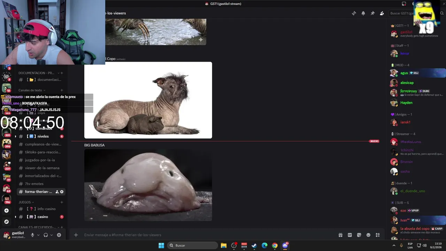Open Google Chrome from taskbar
Image resolution: width=446 pixels, height=251 pixels.
pos(275,245)
